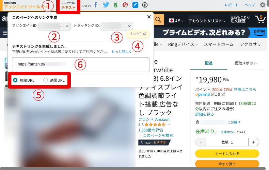Share the page on Twitter
269x170 pixels.
click(106, 5)
